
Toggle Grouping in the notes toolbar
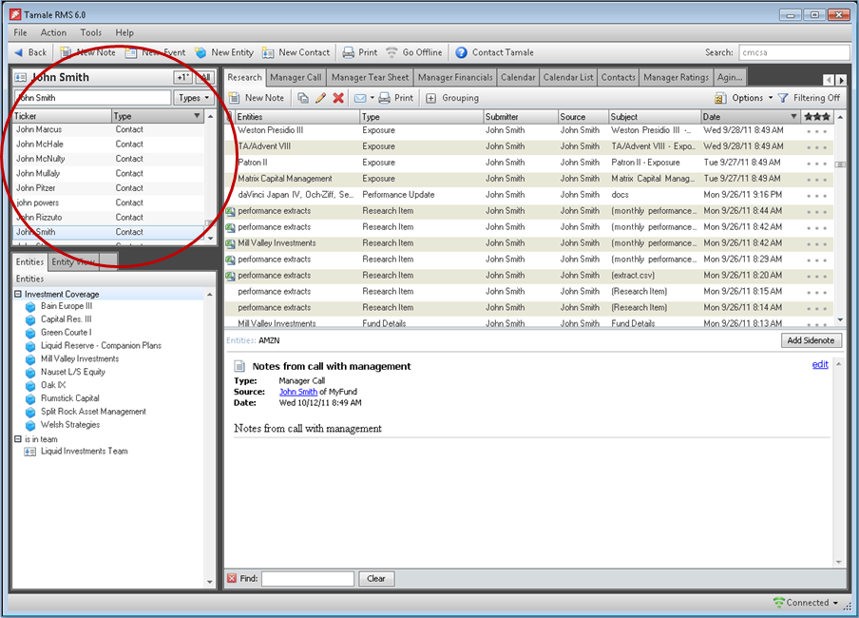[452, 98]
